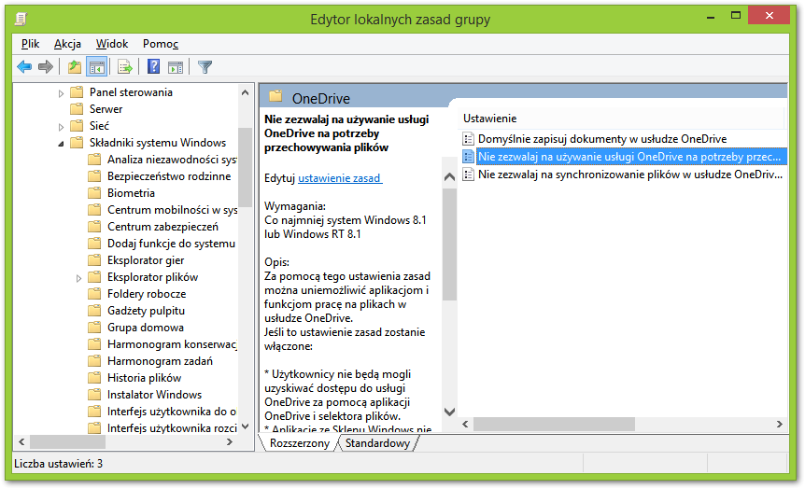
Task: Select Bezpieczeństwo rodzinne tree item
Action: tap(169, 176)
